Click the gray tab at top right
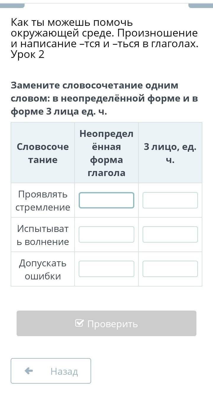Image resolution: width=213 pixels, height=397 pixels. (201, 5)
